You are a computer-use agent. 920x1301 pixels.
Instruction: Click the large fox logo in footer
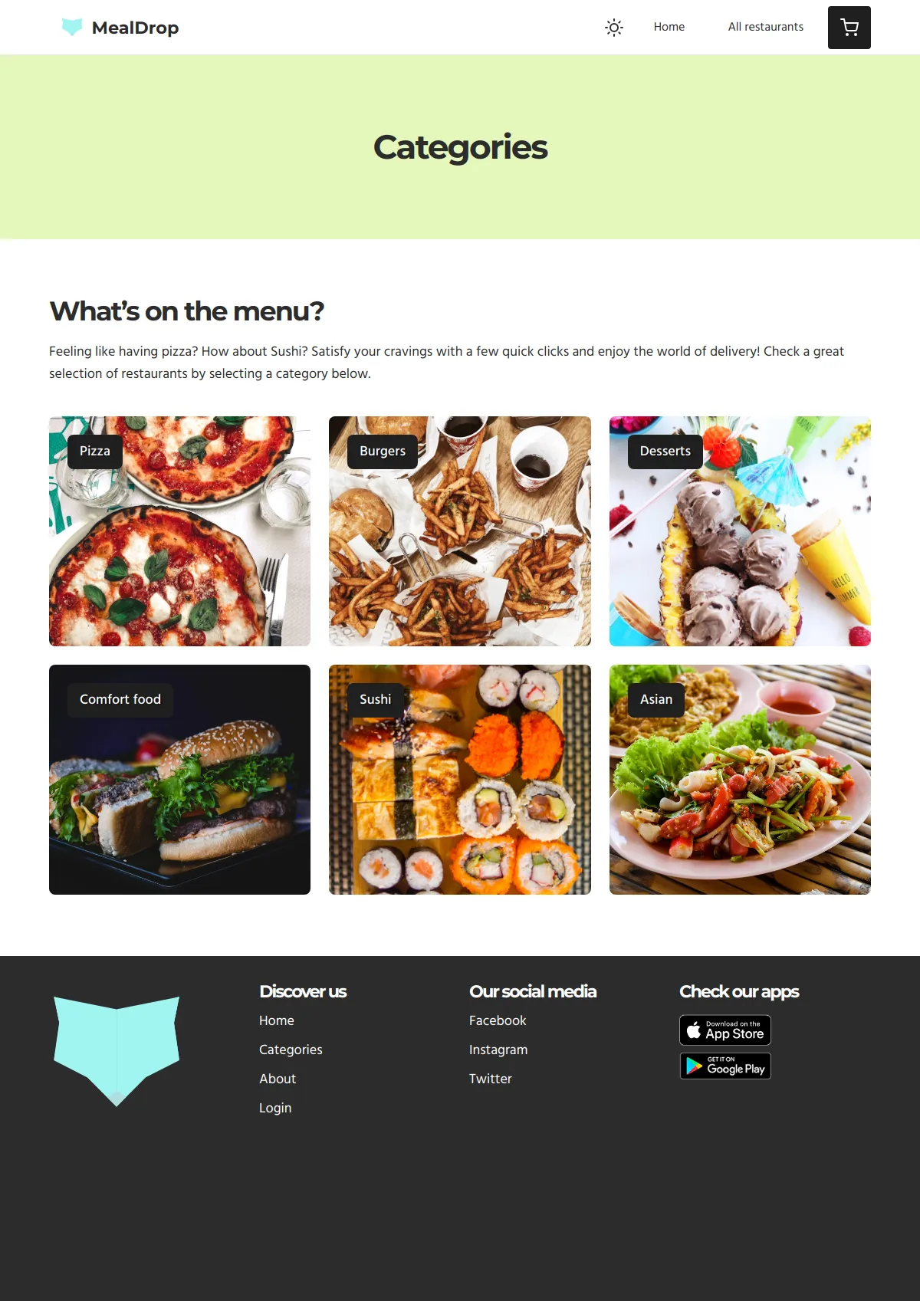[117, 1051]
